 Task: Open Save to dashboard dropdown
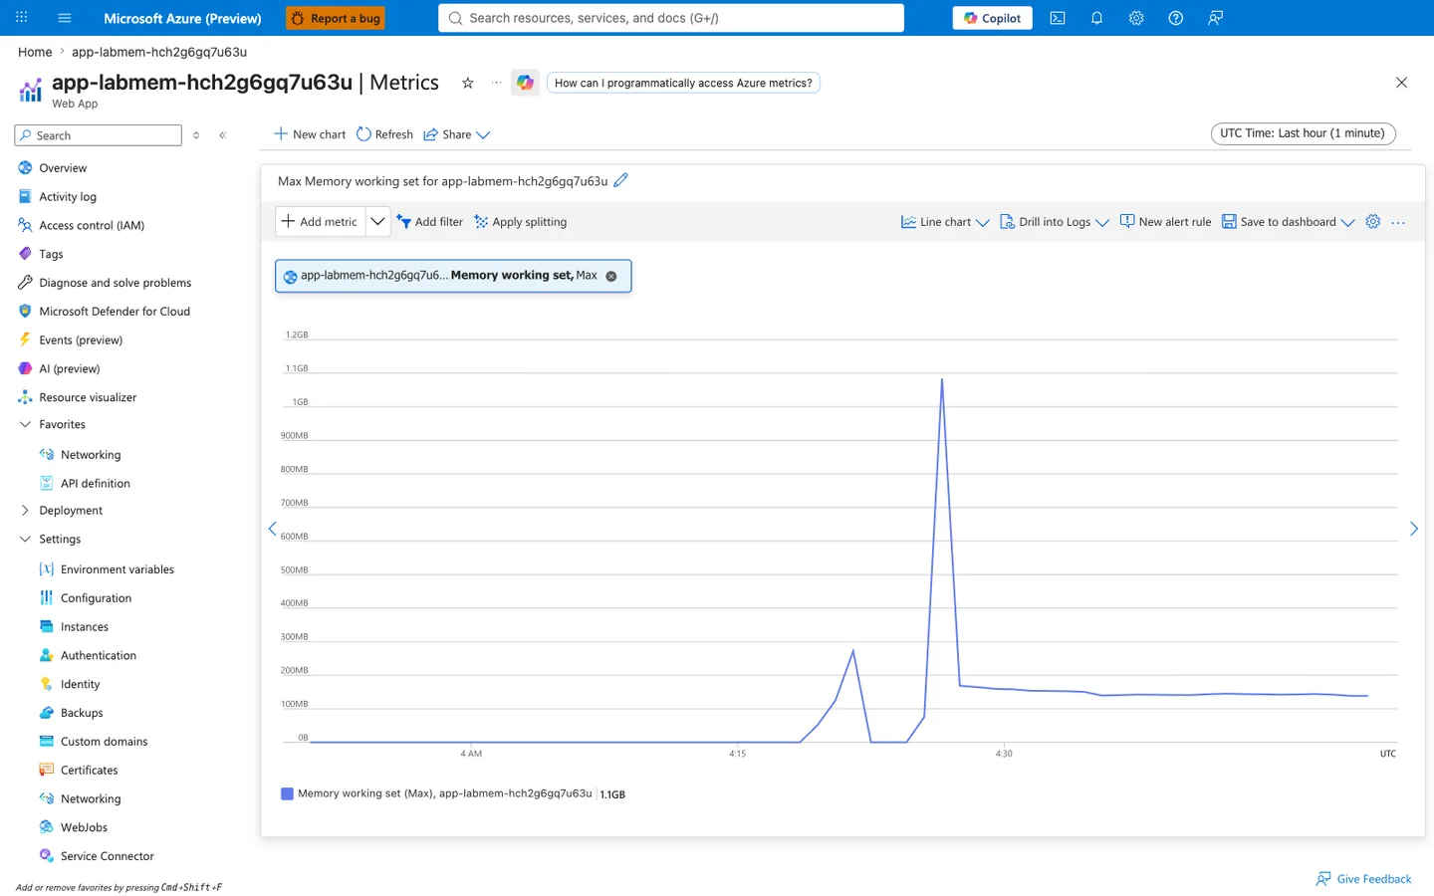[1289, 222]
